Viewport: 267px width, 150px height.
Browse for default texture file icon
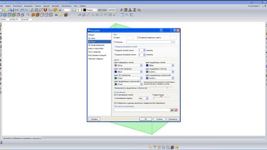click(x=172, y=110)
